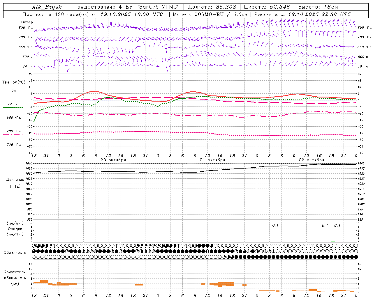Click the longitude value Долгота: 85.203
373x298 pixels.
212,7
